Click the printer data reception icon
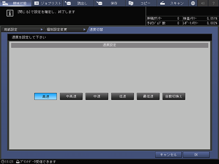The height and width of the screenshot is (164, 219). pos(18,161)
